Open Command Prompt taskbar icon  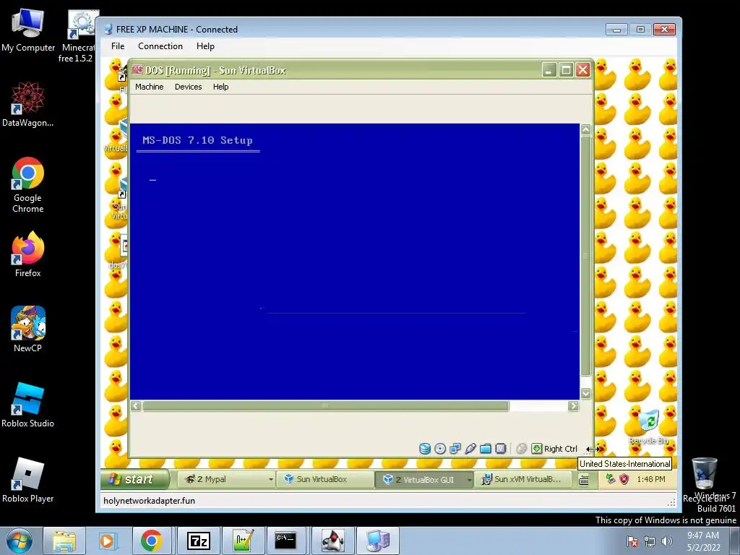point(287,541)
